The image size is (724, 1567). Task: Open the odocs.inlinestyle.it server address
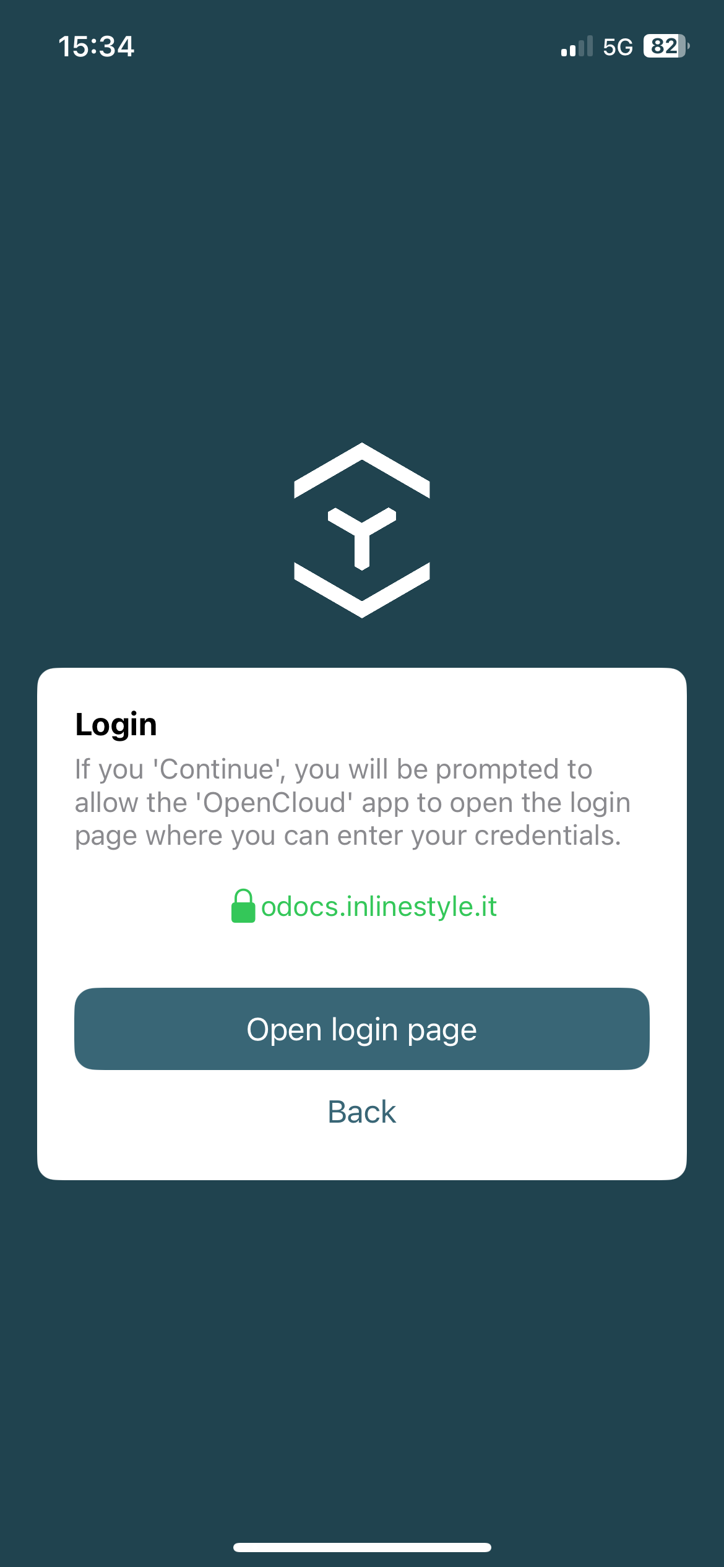379,907
